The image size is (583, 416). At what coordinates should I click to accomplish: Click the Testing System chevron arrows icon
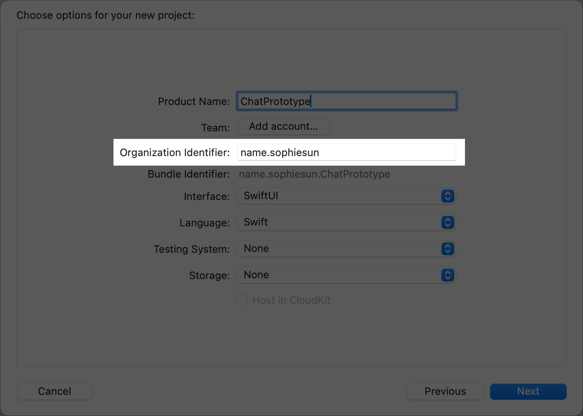[x=447, y=249]
